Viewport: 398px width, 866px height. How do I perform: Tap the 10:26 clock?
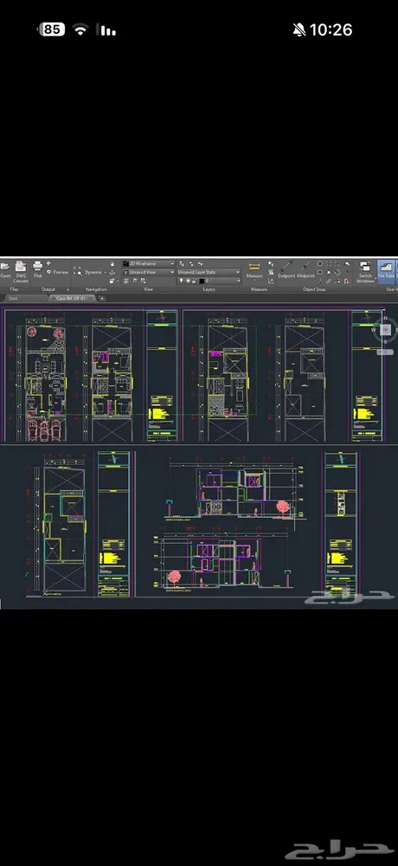[x=331, y=29]
